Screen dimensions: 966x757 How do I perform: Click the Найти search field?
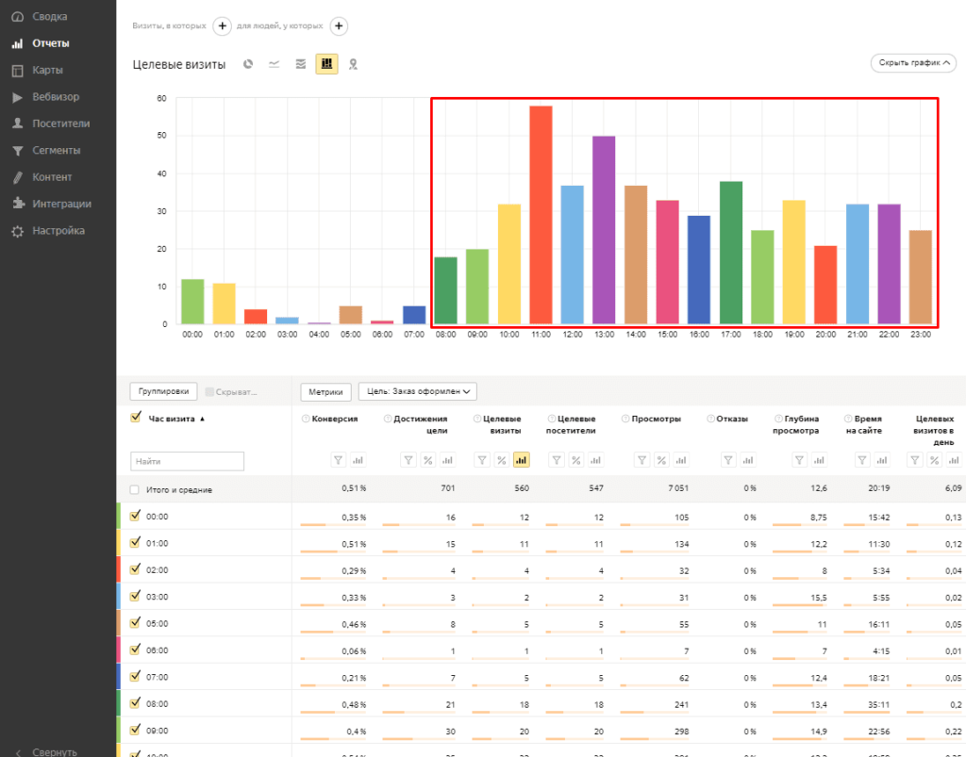pos(187,461)
